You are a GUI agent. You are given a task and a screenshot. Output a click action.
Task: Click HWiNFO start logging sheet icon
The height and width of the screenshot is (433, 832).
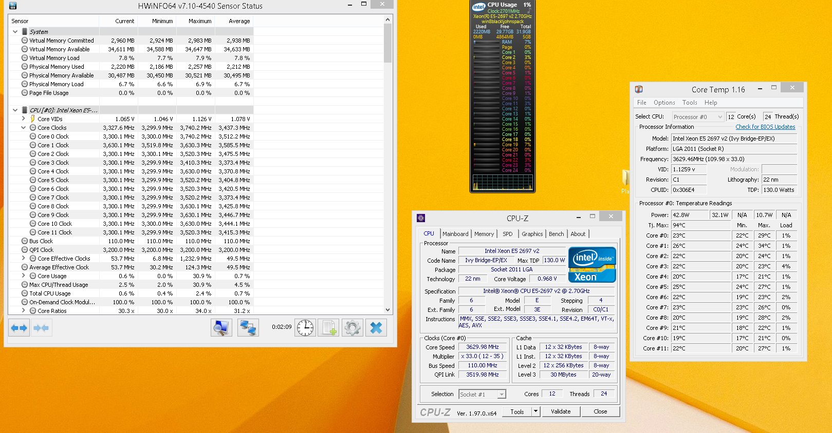328,328
